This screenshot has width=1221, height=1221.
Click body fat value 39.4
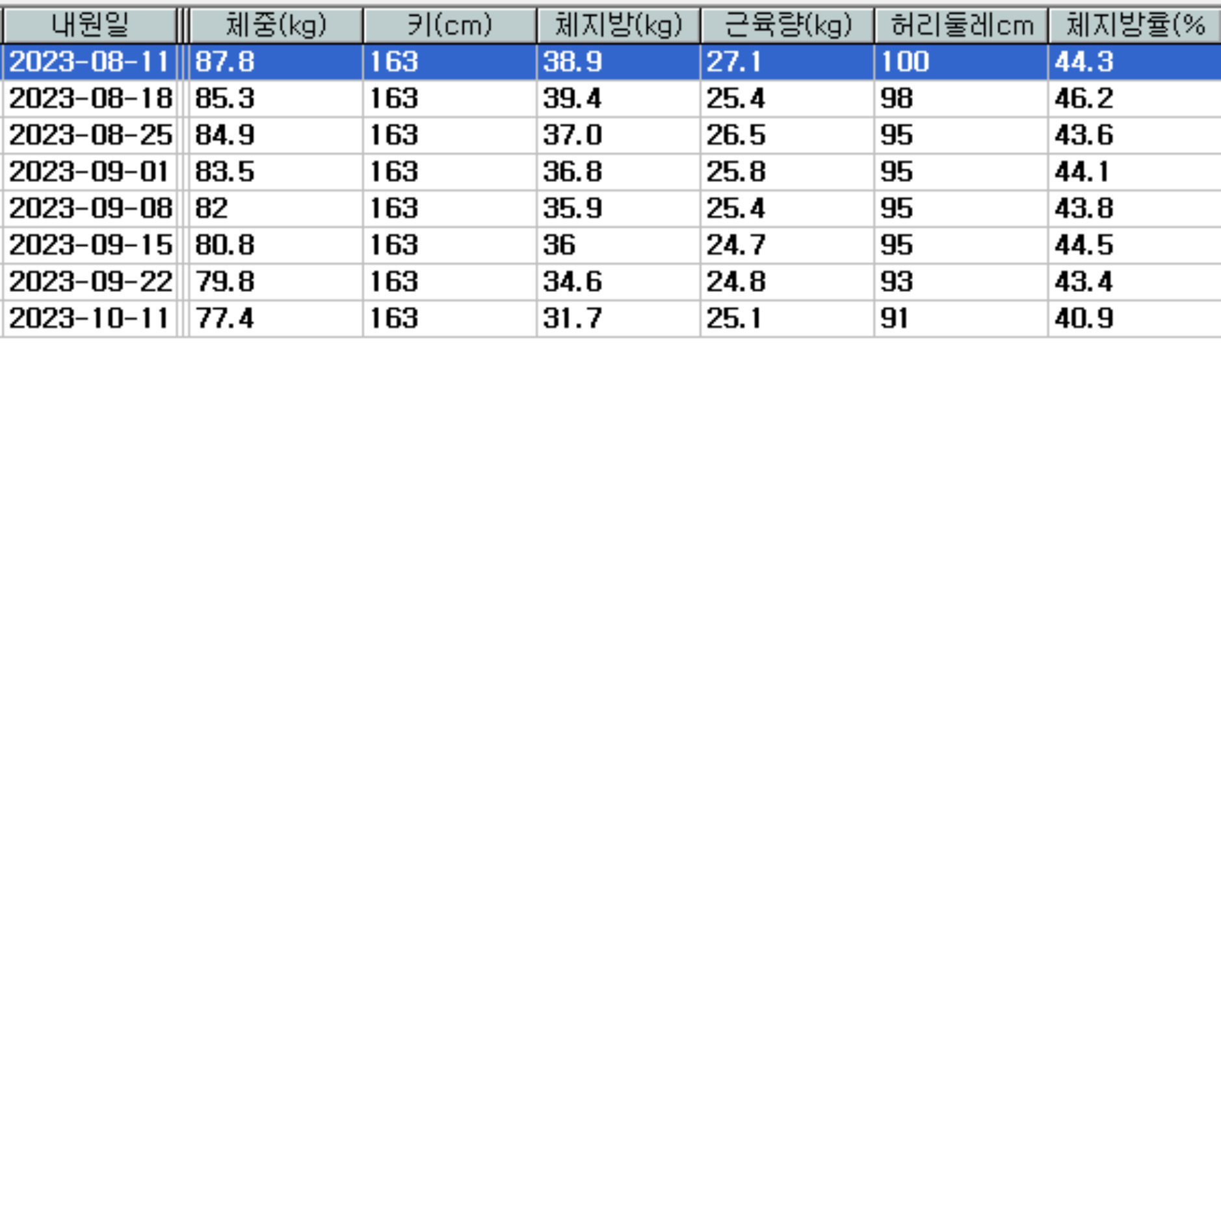point(572,99)
